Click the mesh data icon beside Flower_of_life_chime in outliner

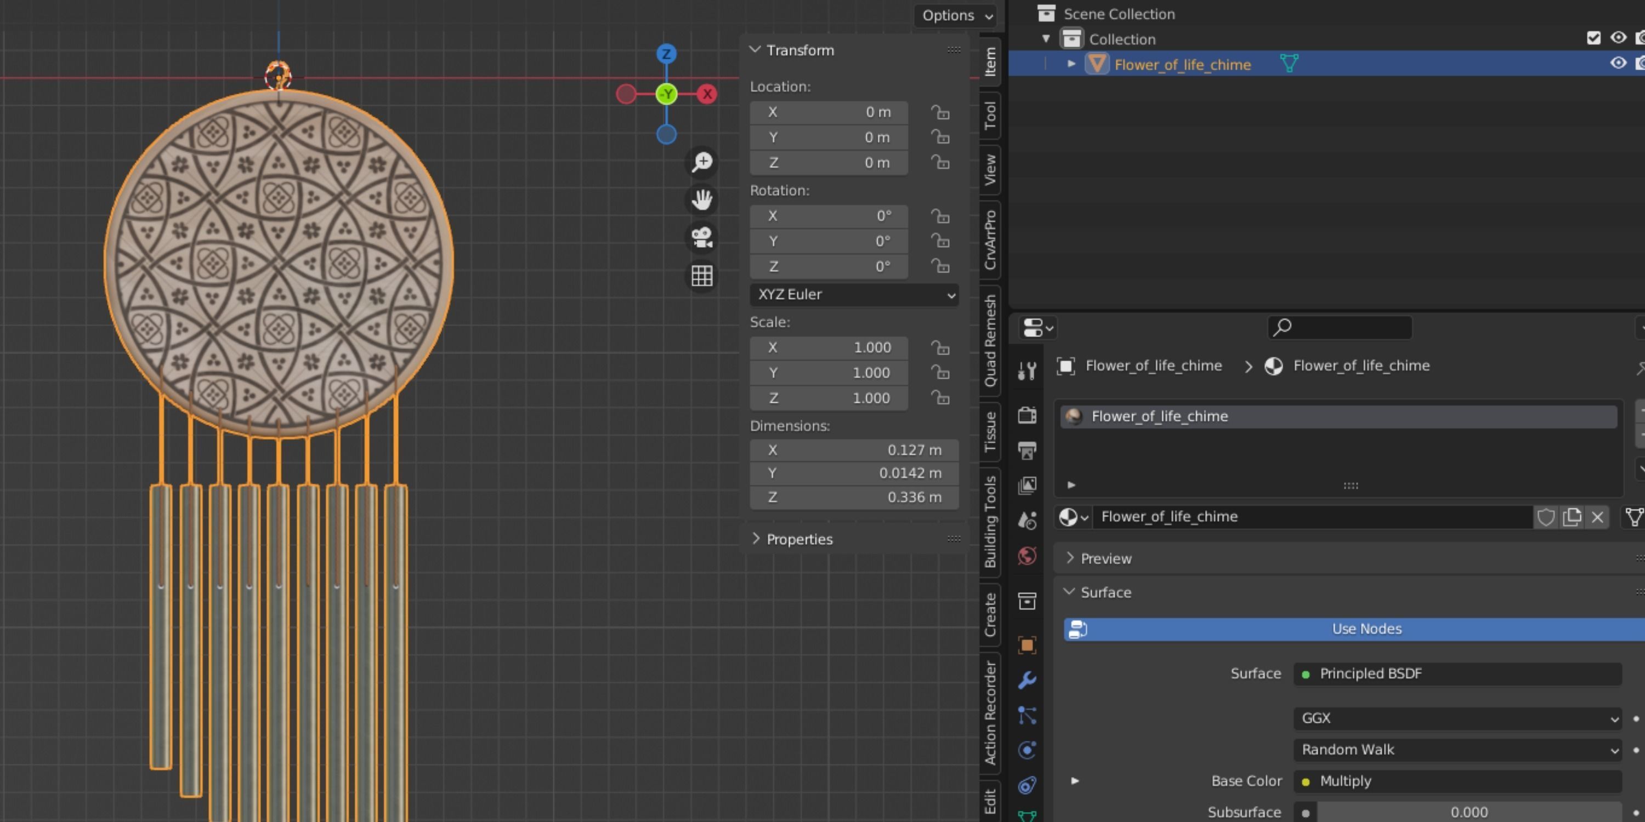(x=1289, y=64)
